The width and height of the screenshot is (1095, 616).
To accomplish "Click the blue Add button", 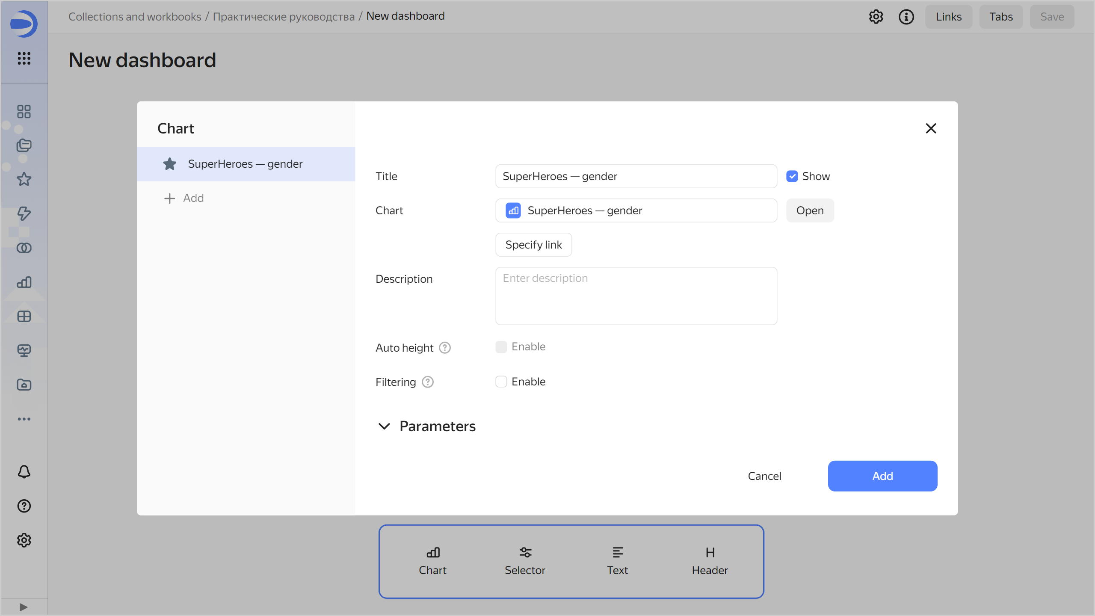I will pyautogui.click(x=882, y=476).
